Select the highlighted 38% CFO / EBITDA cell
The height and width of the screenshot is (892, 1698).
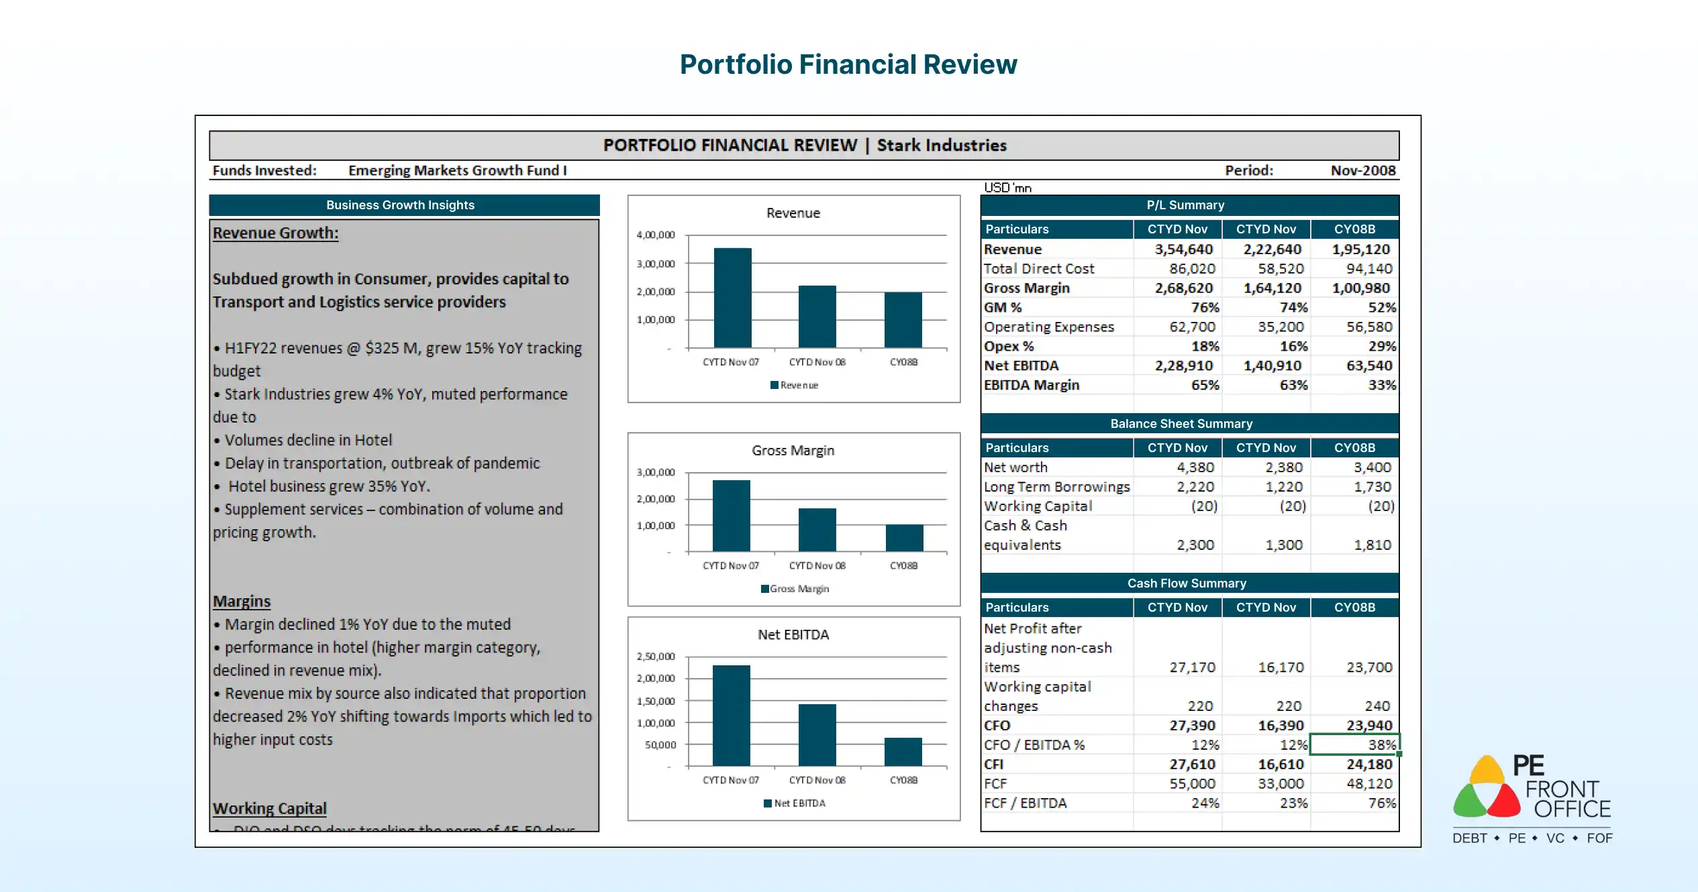[x=1354, y=744]
